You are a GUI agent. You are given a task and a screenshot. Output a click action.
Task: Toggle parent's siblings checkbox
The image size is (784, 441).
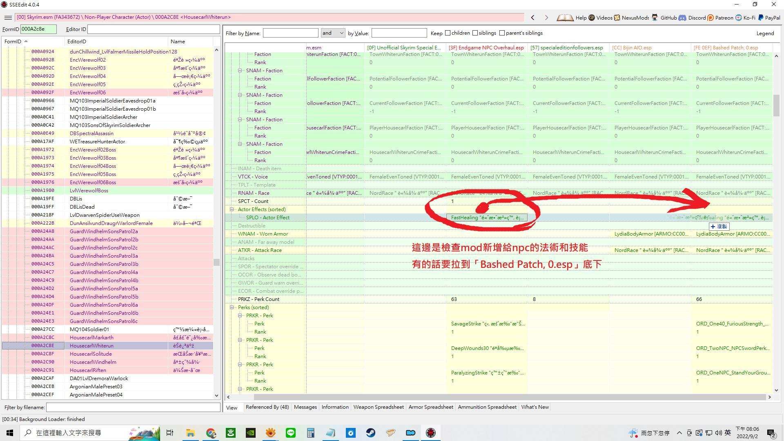(501, 33)
